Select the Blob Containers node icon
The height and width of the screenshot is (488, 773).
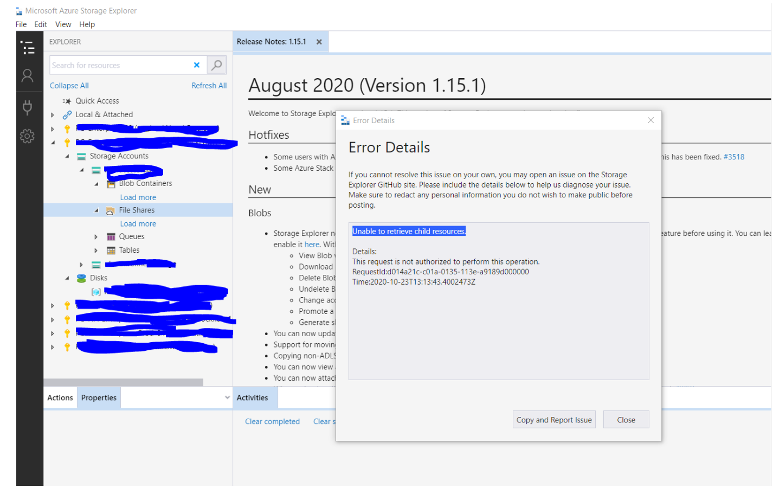click(x=110, y=183)
